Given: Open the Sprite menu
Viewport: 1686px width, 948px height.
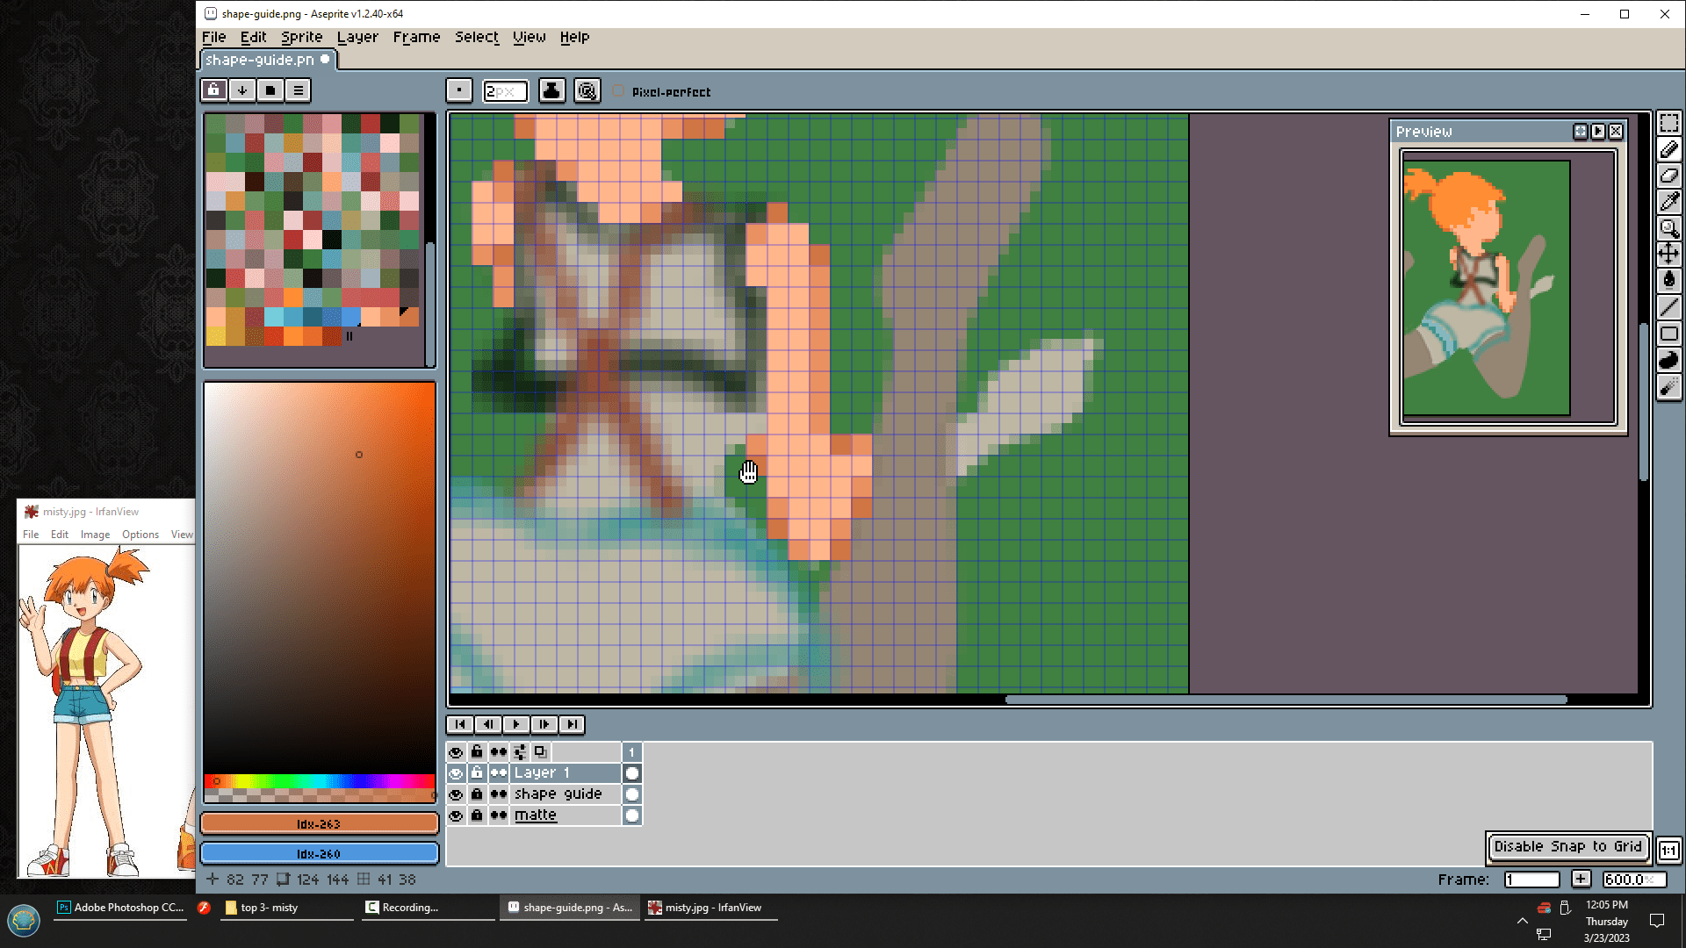Looking at the screenshot, I should [x=301, y=37].
